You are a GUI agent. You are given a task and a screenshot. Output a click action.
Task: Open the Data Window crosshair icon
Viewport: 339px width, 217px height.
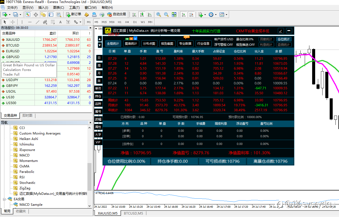[36, 15]
